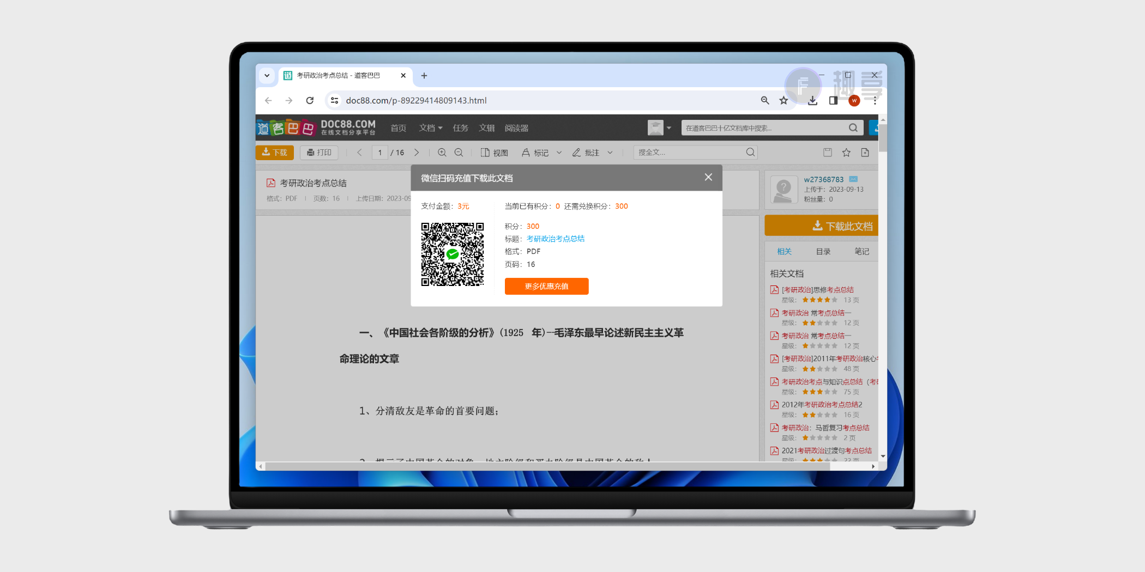
Task: Click the browser forward arrow
Action: click(x=289, y=100)
